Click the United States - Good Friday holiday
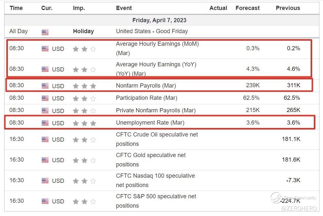Screen dimensions: 323x216 point(152,31)
